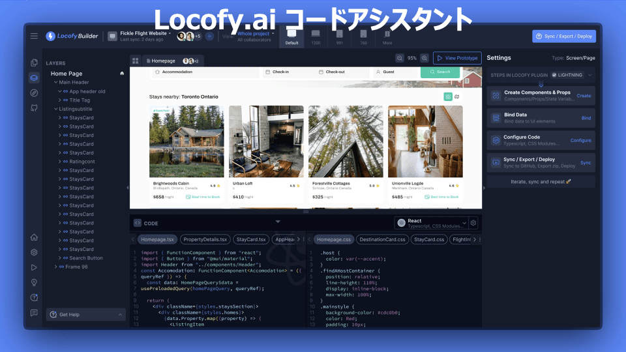
Task: Click the play icon in left sidebar
Action: 34,267
